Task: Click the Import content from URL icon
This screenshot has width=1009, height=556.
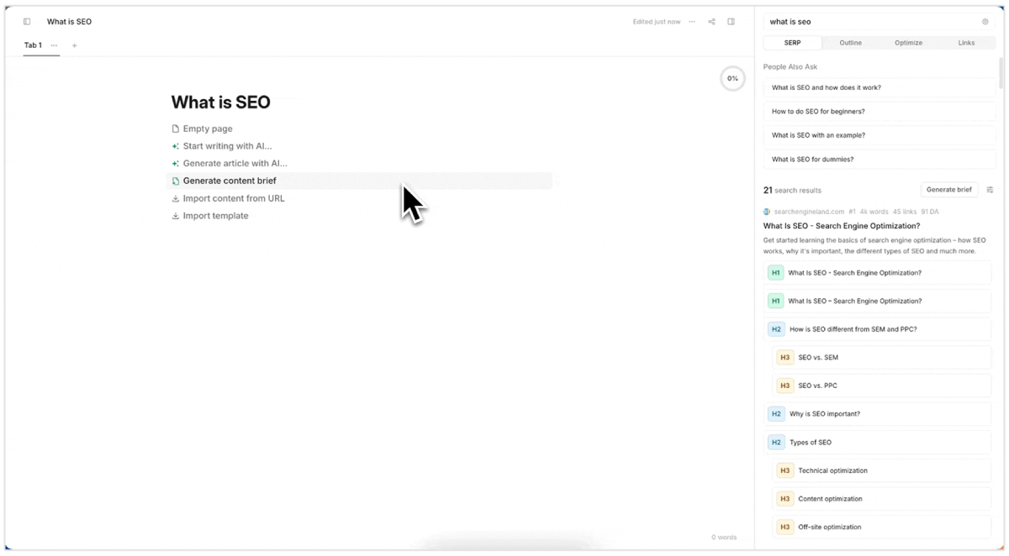Action: 175,199
